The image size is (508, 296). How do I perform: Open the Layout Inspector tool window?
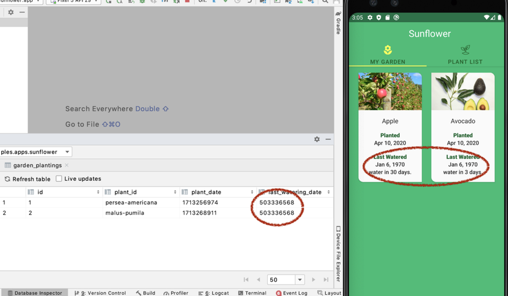tap(329, 293)
